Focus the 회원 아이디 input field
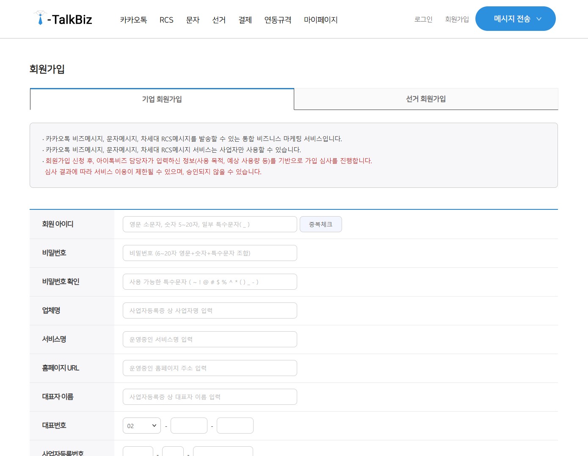This screenshot has width=588, height=456. (210, 224)
